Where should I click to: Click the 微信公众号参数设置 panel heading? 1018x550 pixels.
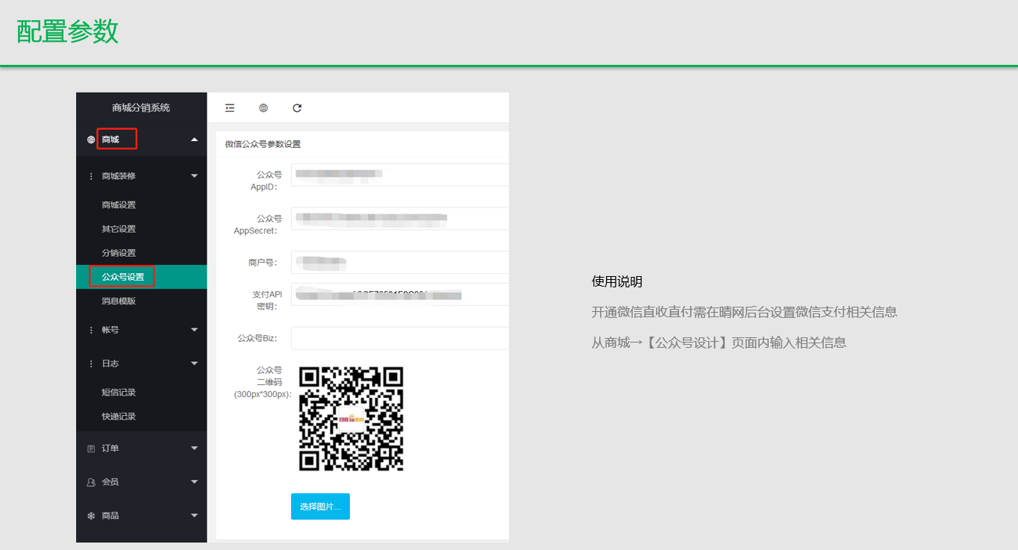(x=263, y=144)
